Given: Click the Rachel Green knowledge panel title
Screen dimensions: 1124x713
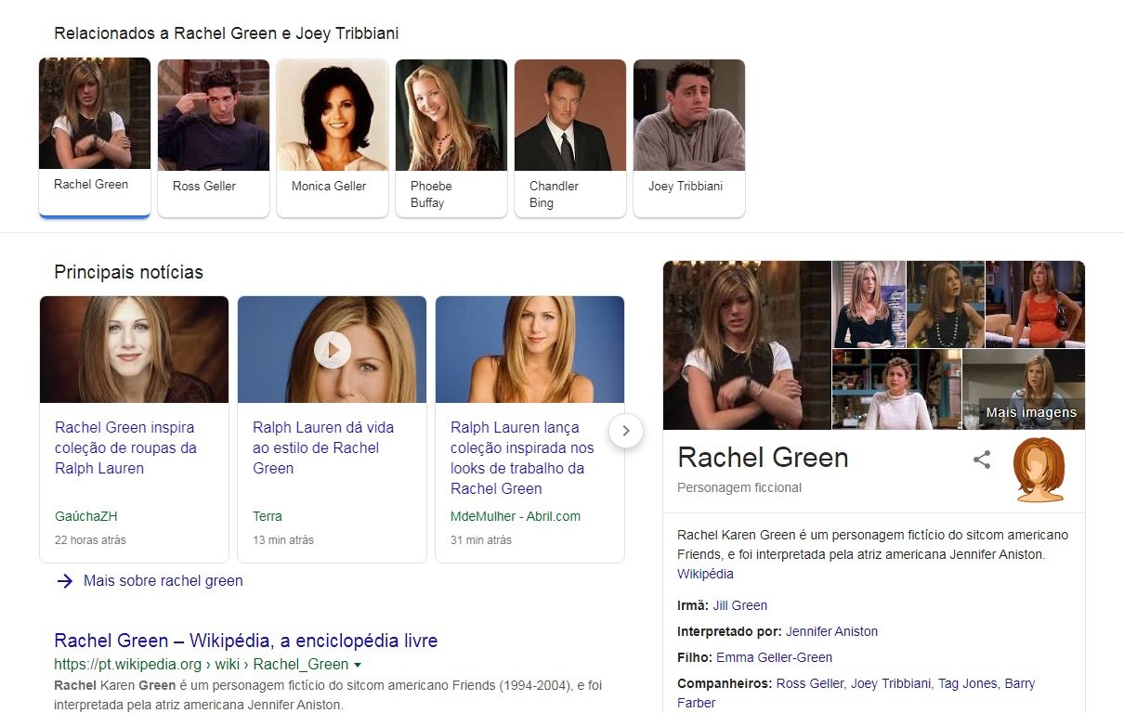Looking at the screenshot, I should point(763,458).
